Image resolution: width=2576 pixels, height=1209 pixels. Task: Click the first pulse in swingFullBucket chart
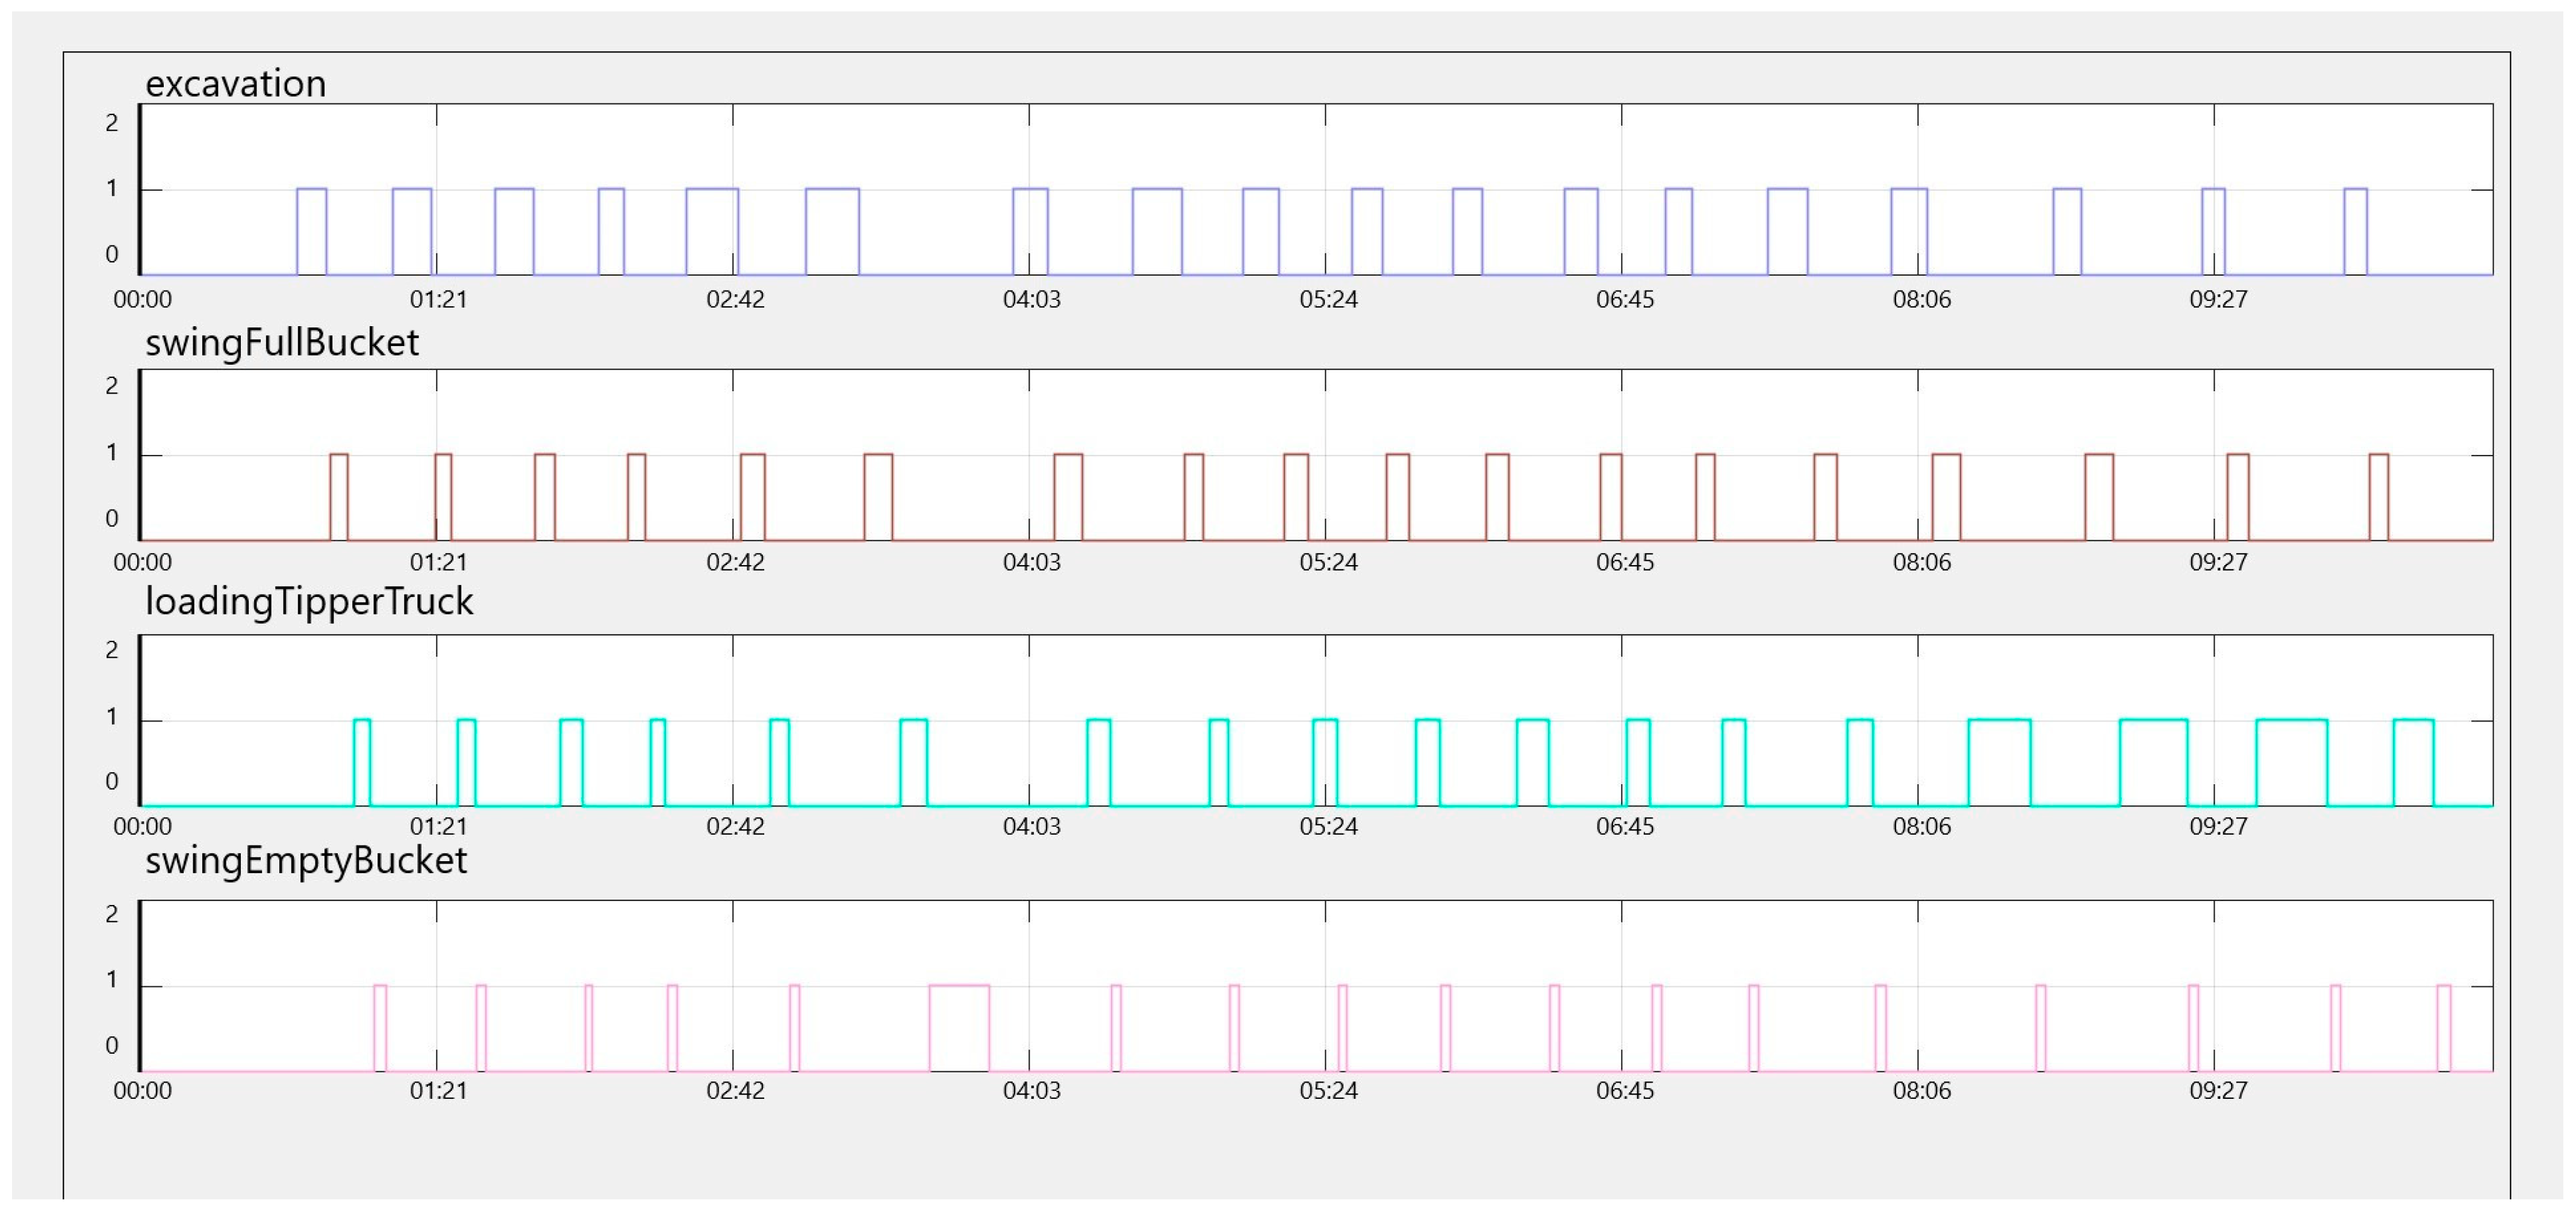(339, 496)
